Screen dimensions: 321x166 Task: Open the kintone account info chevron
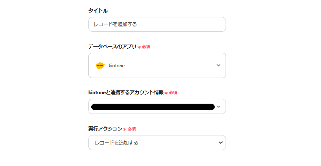pos(219,107)
